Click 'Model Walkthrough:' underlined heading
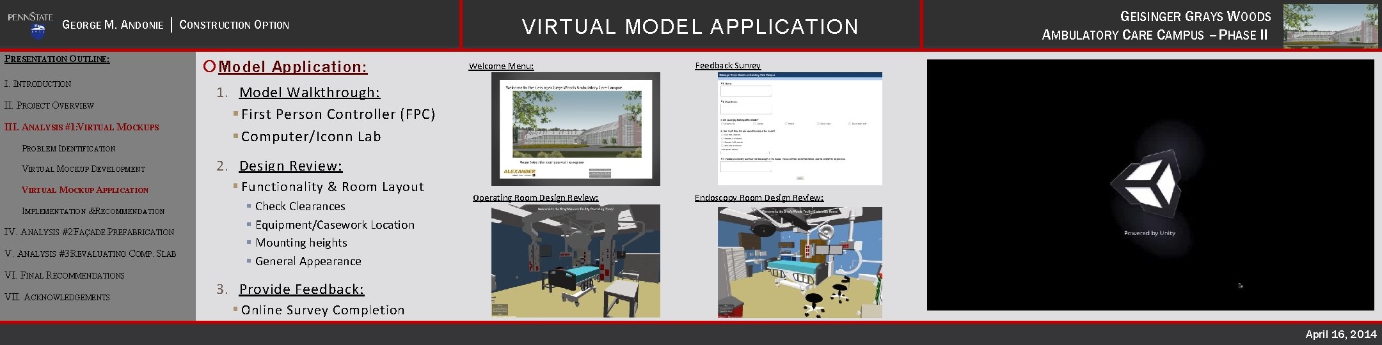This screenshot has height=345, width=1382. 310,93
